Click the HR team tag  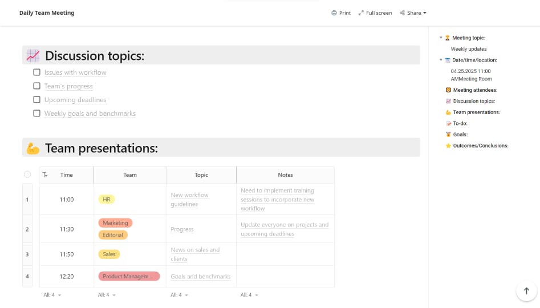[x=107, y=200]
